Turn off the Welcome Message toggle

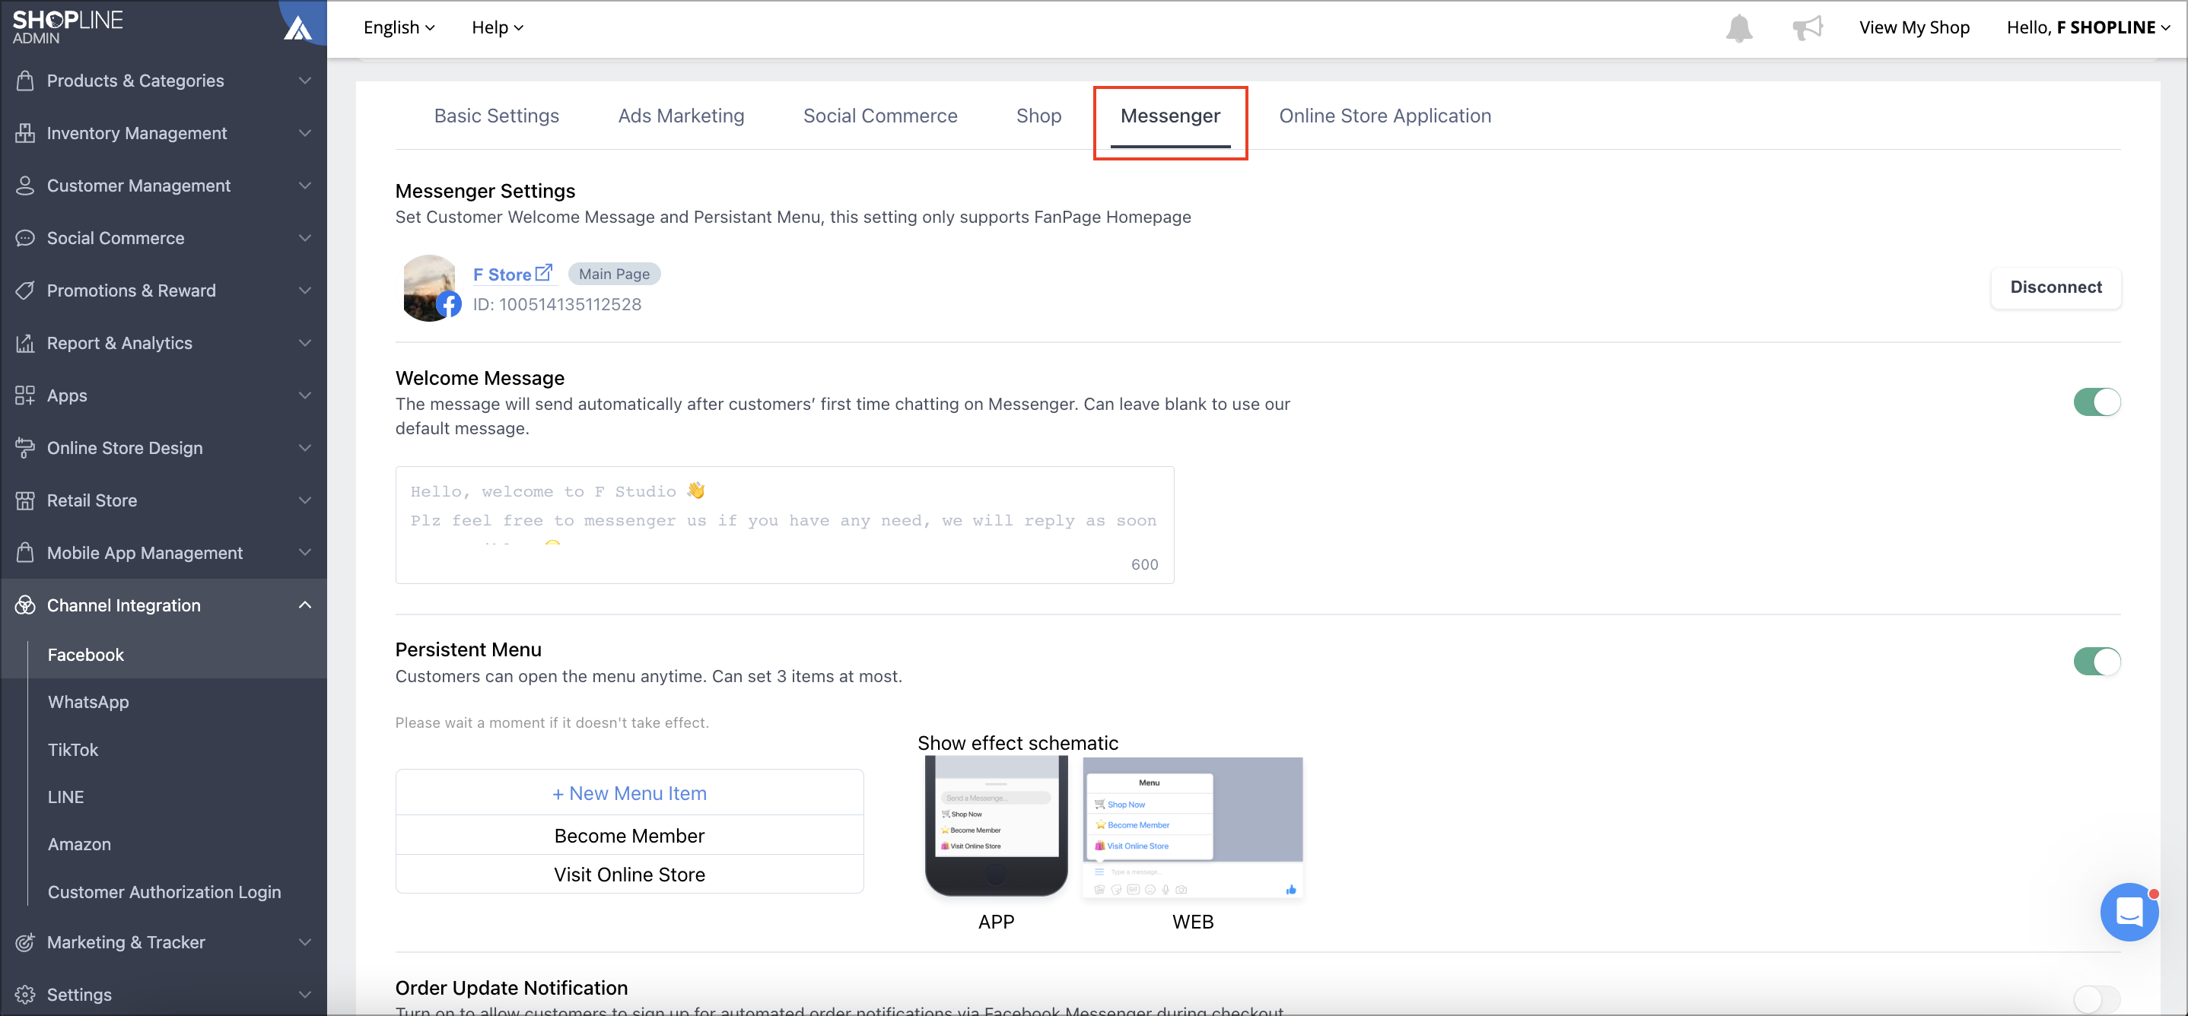[x=2096, y=402]
